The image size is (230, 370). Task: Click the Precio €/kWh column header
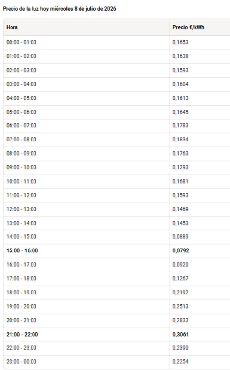(188, 27)
